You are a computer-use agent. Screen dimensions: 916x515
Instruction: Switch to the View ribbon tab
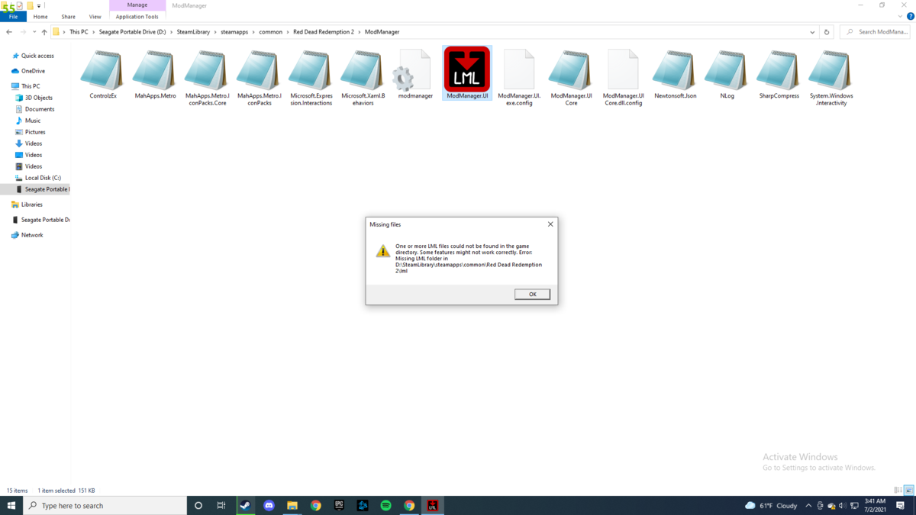click(x=95, y=17)
